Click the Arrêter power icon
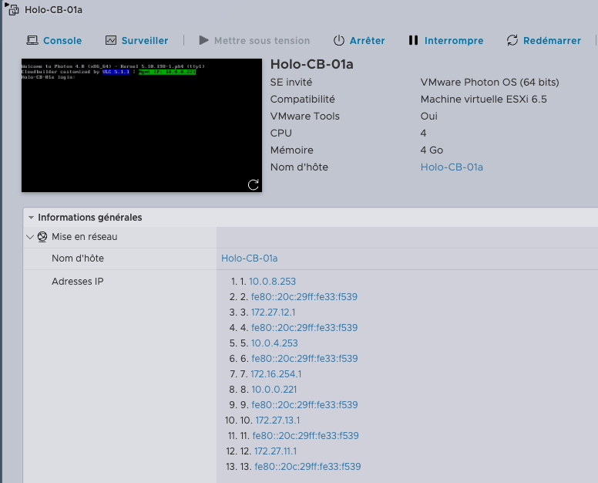Screen dimensions: 598x483 [x=339, y=40]
